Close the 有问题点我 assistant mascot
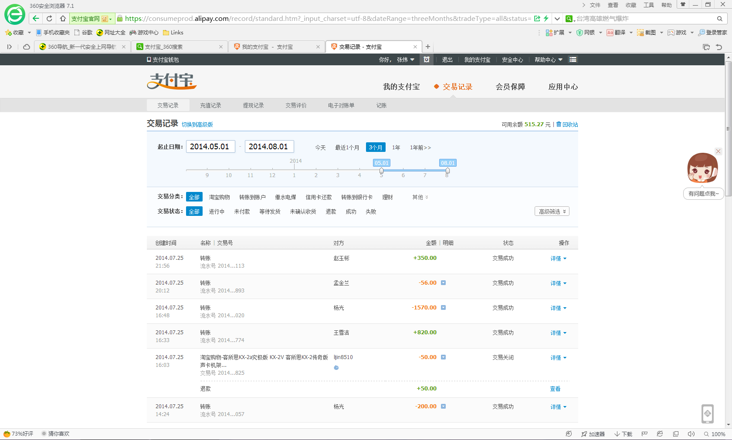 tap(718, 151)
